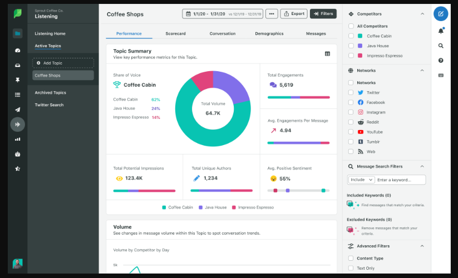Collapse the Networks section chevron
The height and width of the screenshot is (278, 458).
[x=422, y=70]
